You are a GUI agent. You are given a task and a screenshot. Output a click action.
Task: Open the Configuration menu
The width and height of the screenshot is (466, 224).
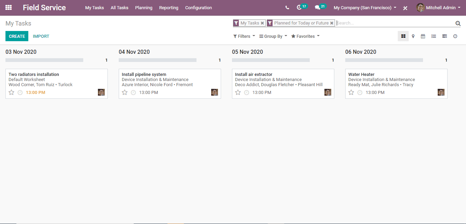(198, 7)
